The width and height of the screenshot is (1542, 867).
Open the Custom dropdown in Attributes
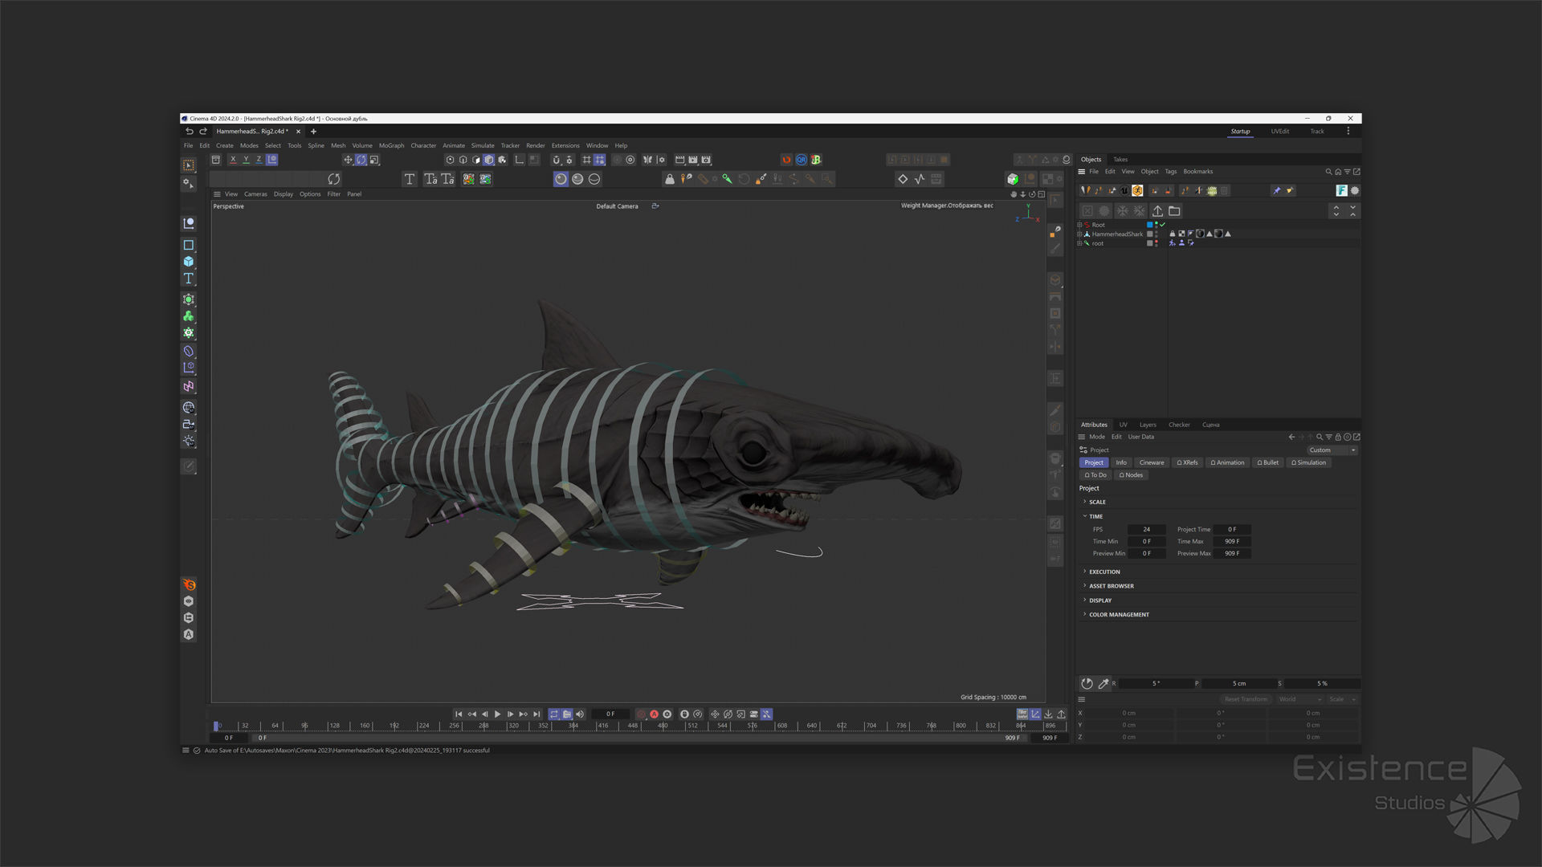[1332, 450]
